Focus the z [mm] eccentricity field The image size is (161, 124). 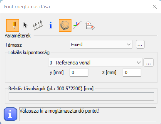pyautogui.click(x=132, y=72)
